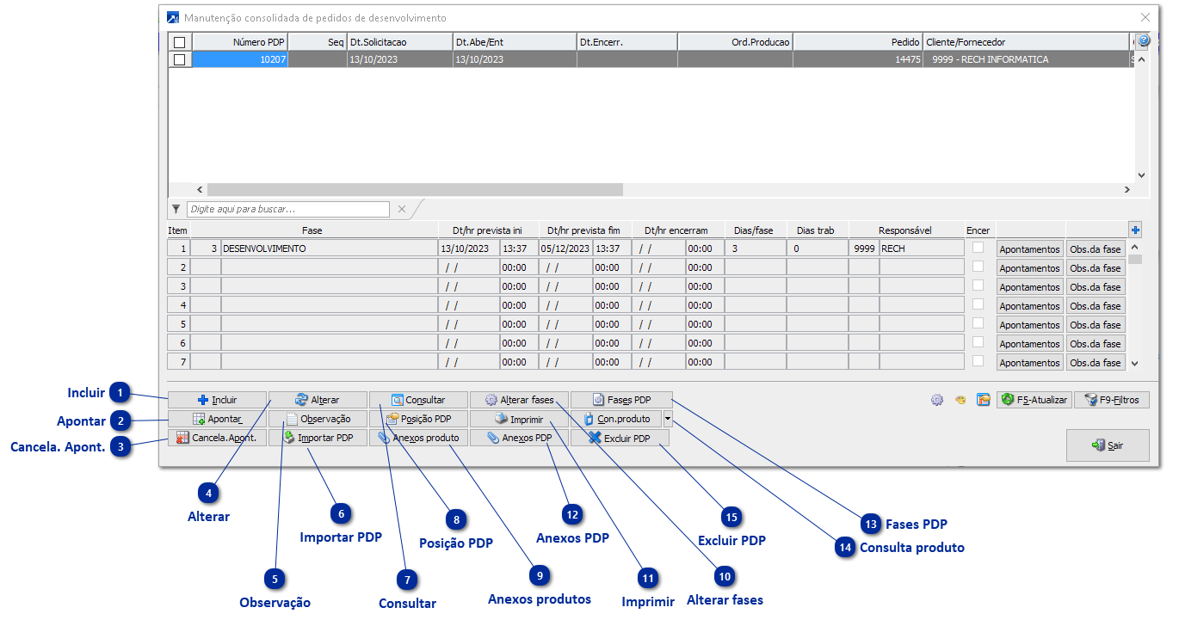Click the blue plus icon above phase rows
This screenshot has width=1179, height=626.
[1135, 230]
